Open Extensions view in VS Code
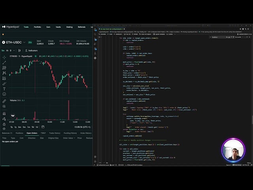Image resolution: width=253 pixels, height=190 pixels. pos(95,49)
